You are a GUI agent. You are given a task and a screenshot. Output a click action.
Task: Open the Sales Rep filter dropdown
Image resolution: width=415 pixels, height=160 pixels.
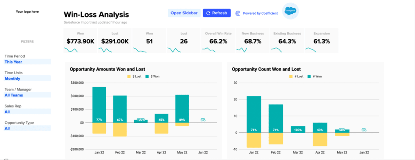point(27,112)
